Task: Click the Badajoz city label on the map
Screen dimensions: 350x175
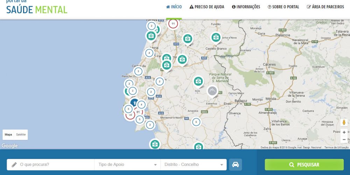Action: (241, 101)
